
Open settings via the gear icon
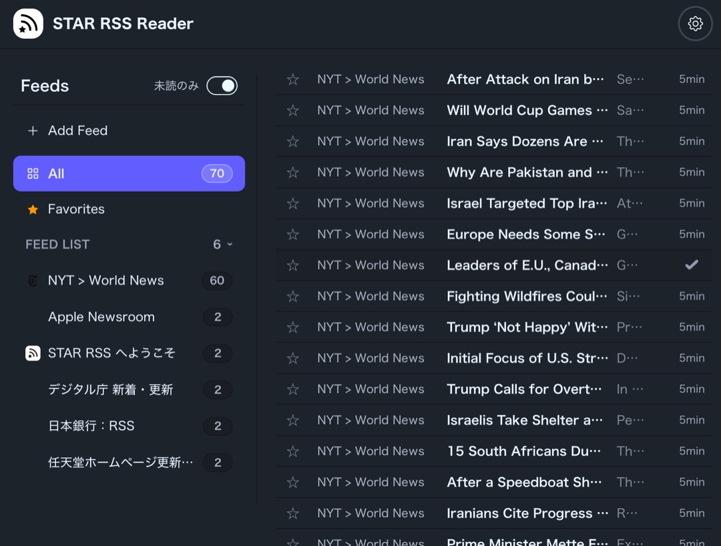(x=695, y=24)
